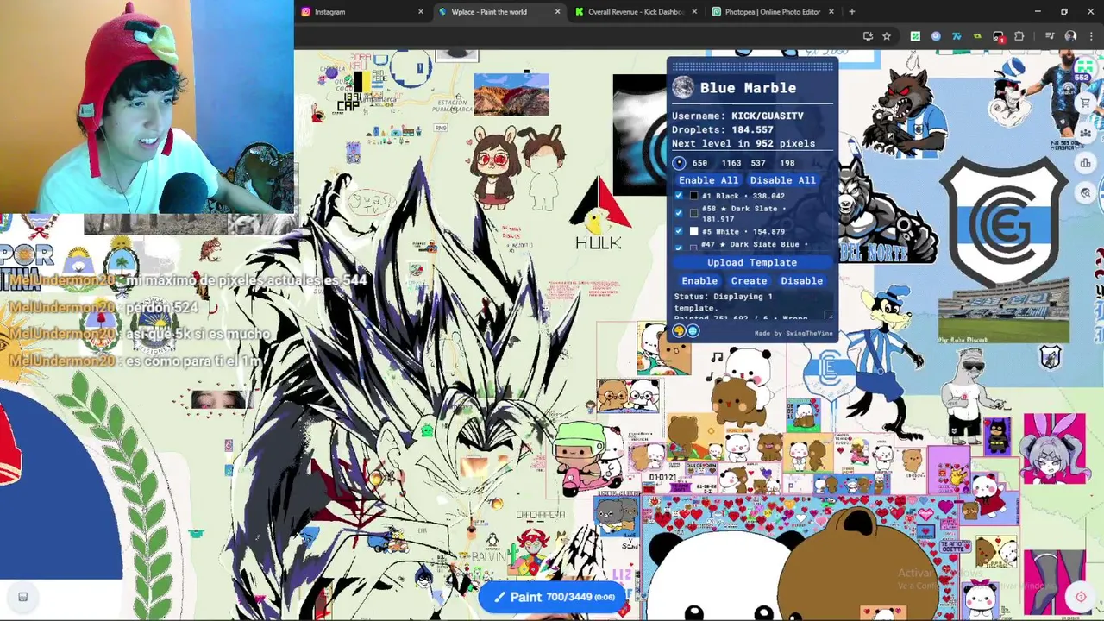Viewport: 1104px width, 621px height.
Task: Click the Blue Marble globe logo
Action: (683, 87)
